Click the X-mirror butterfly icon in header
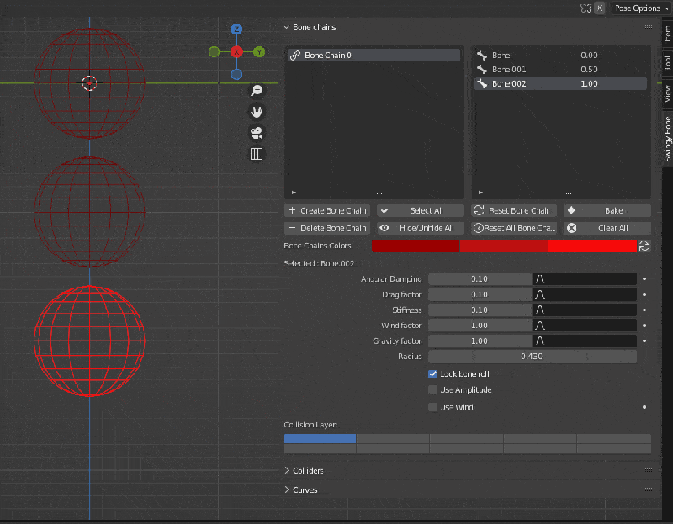 [x=586, y=8]
